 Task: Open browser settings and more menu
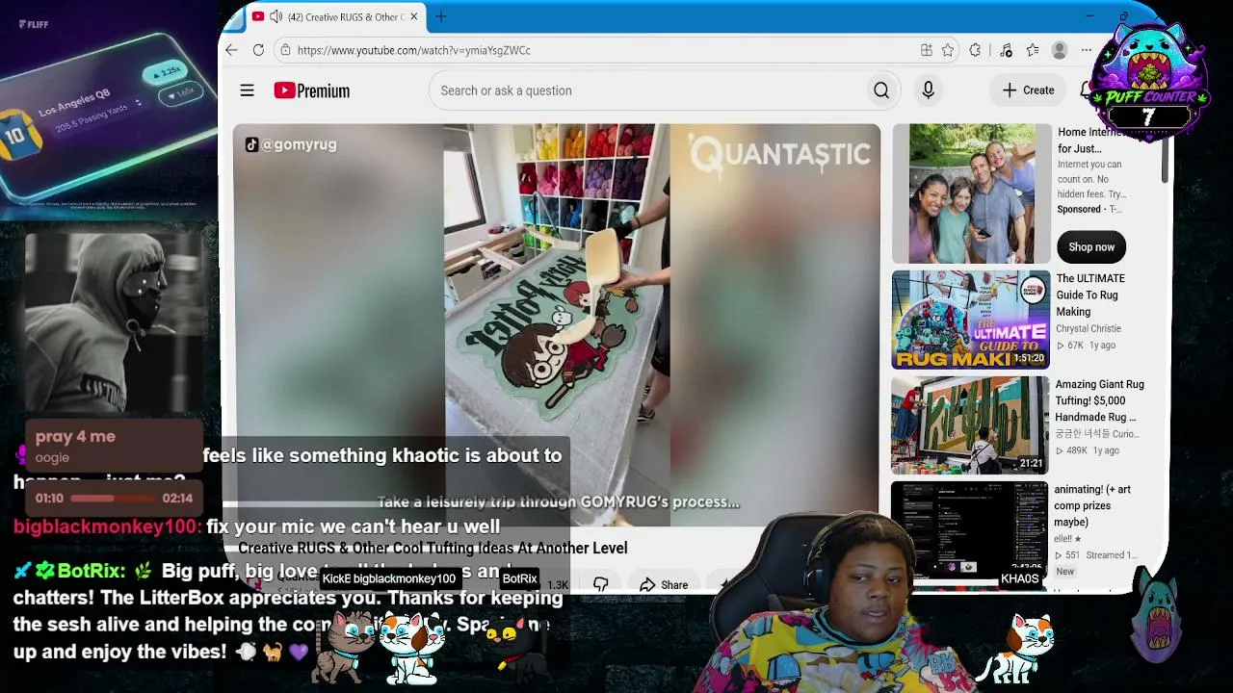pos(1087,50)
